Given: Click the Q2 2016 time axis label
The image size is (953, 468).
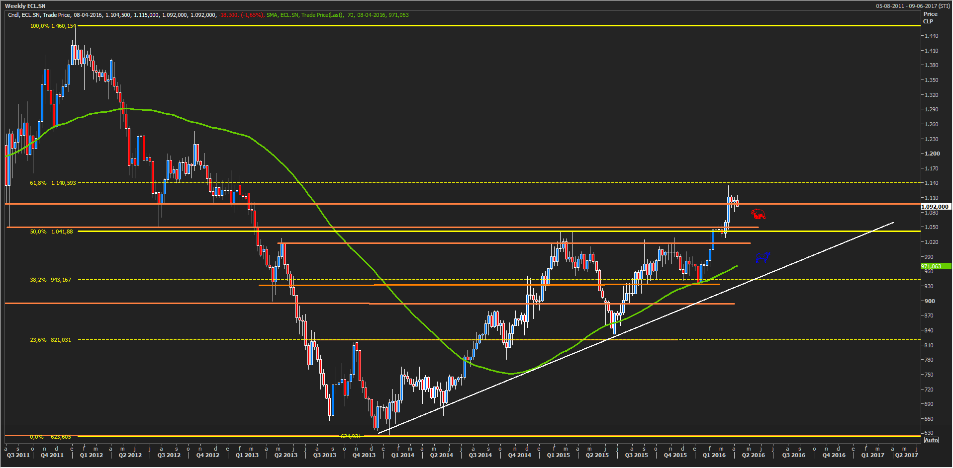Looking at the screenshot, I should 754,455.
